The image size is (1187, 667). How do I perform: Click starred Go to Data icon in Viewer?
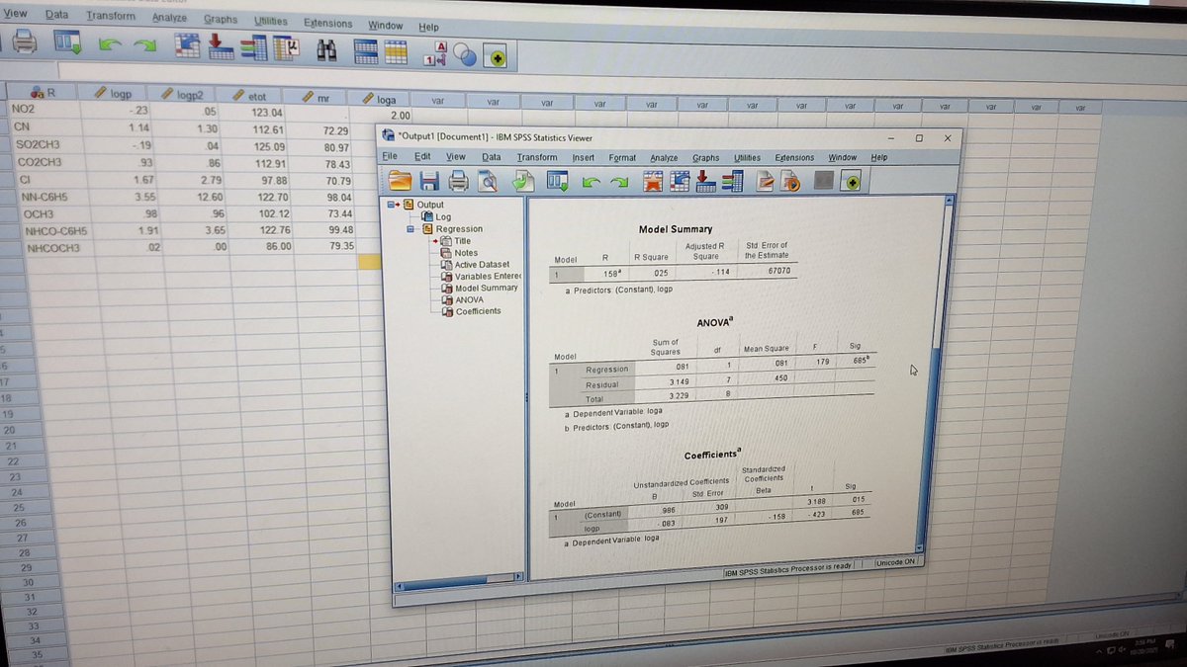pos(653,181)
